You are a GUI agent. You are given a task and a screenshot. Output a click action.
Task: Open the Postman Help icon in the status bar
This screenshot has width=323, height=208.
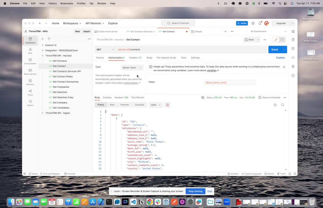[x=295, y=174]
